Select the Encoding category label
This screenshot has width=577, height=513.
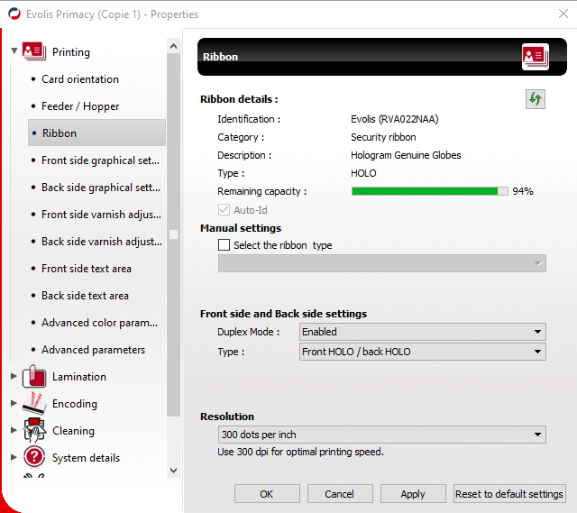[x=75, y=404]
